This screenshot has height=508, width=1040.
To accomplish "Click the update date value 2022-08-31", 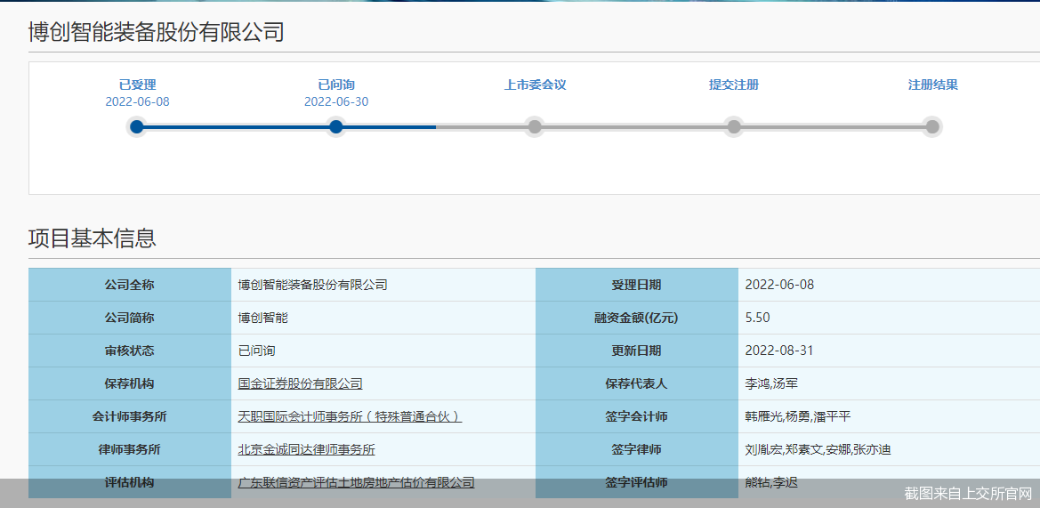I will [779, 351].
